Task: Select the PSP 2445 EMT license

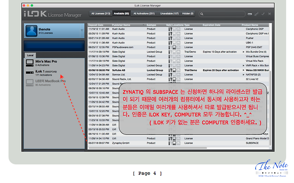Action: [x=178, y=47]
